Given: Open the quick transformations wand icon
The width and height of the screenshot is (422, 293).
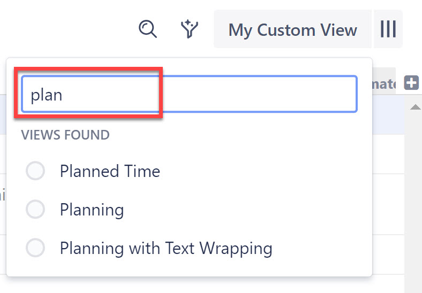Looking at the screenshot, I should [x=189, y=29].
